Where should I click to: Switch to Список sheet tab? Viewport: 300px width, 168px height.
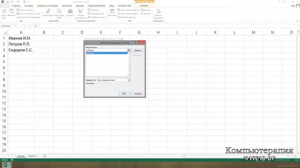[x=21, y=156]
